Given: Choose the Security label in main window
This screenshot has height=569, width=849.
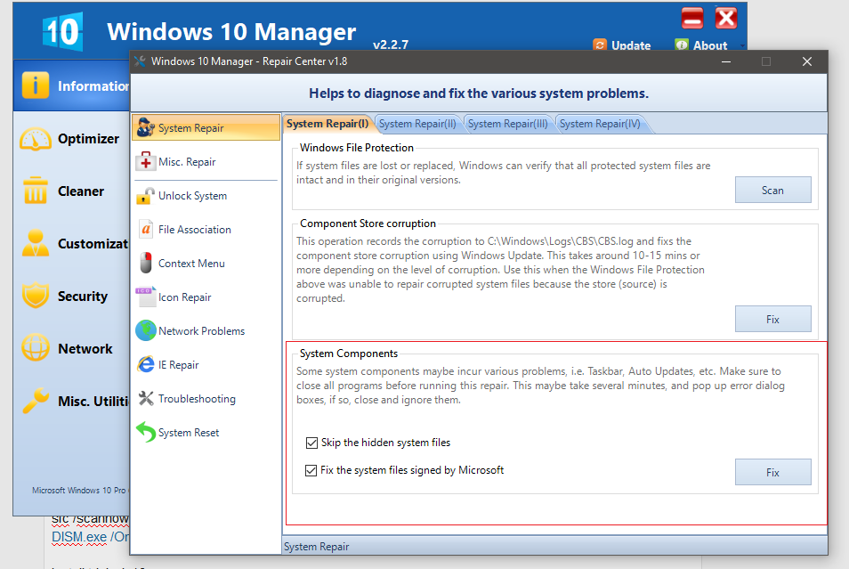Looking at the screenshot, I should pos(83,296).
